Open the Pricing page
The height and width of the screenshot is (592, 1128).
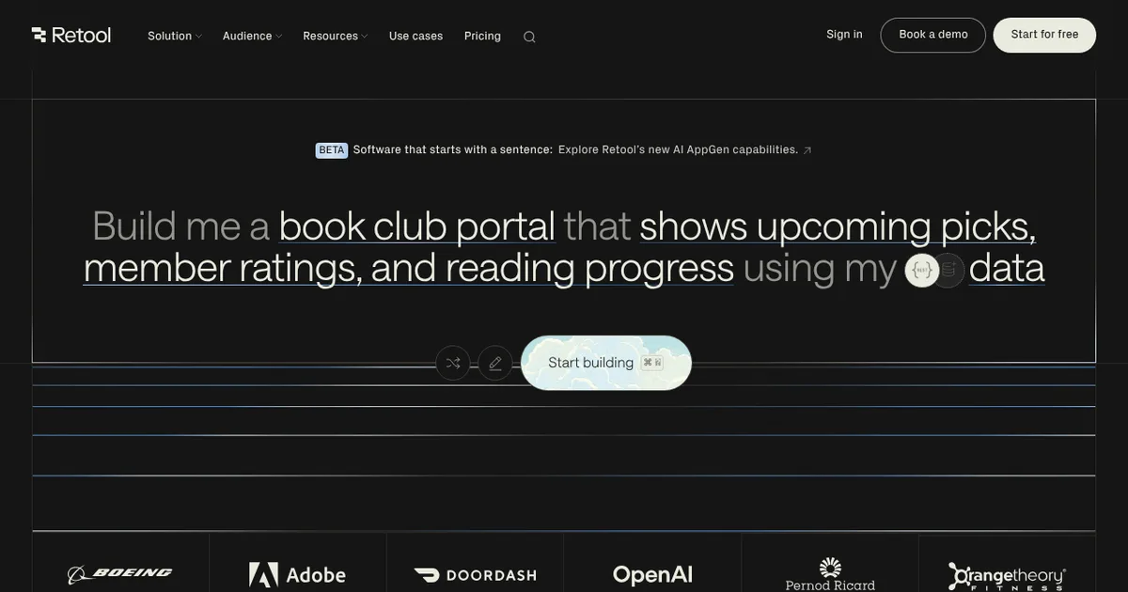click(482, 36)
